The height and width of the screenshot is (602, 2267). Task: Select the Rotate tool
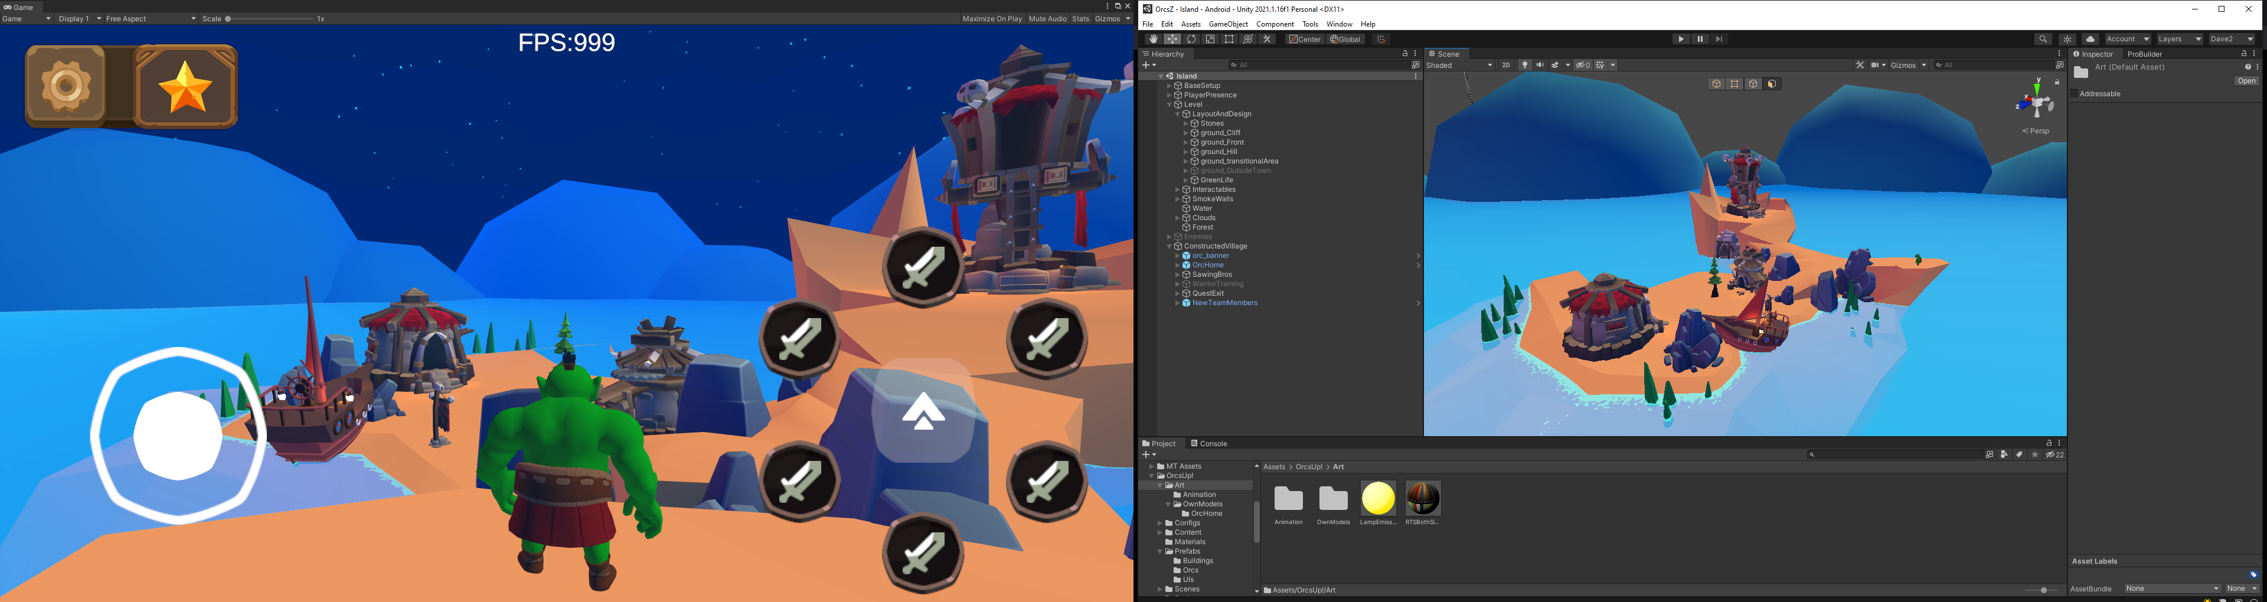(x=1191, y=40)
